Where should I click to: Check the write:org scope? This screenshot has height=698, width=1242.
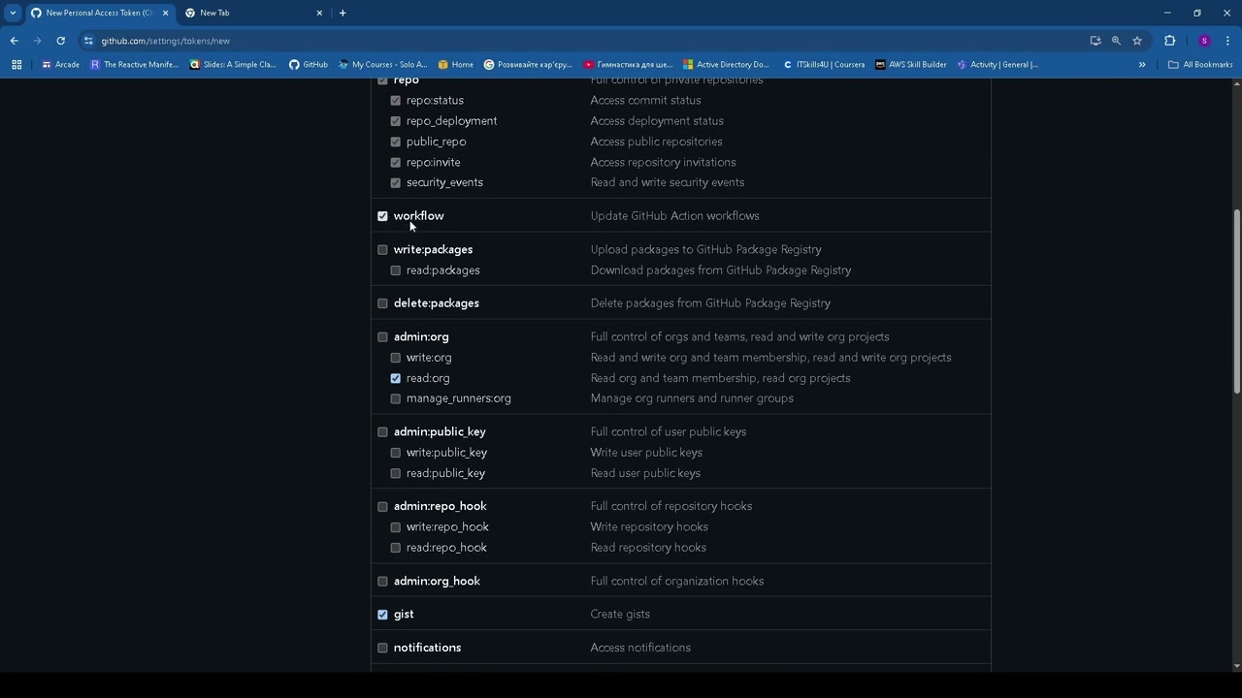click(395, 358)
